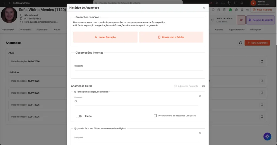
Task: Start voice recording with Iniciar Gravação
Action: pos(105,37)
